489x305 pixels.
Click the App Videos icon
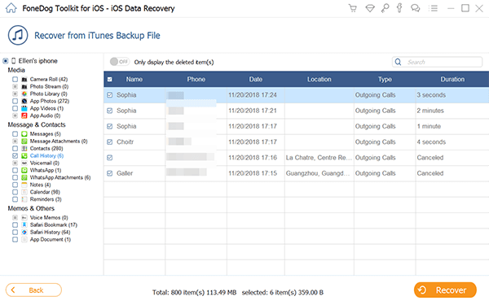click(x=24, y=108)
